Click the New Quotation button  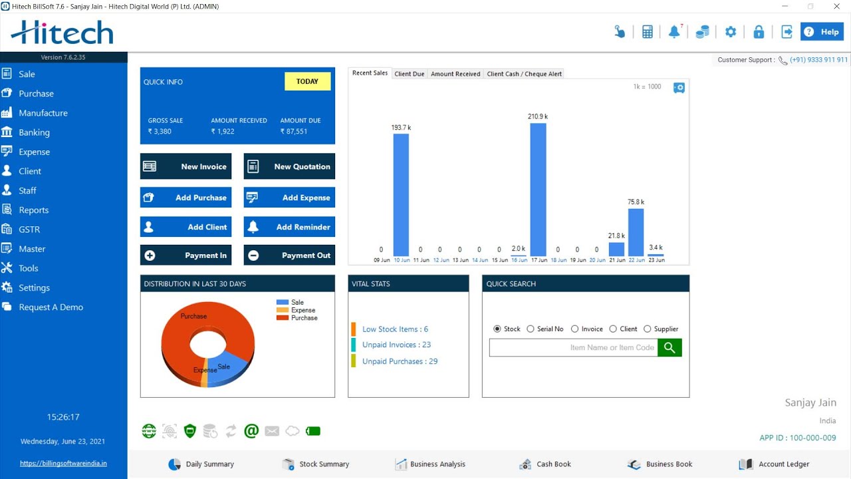coord(289,166)
